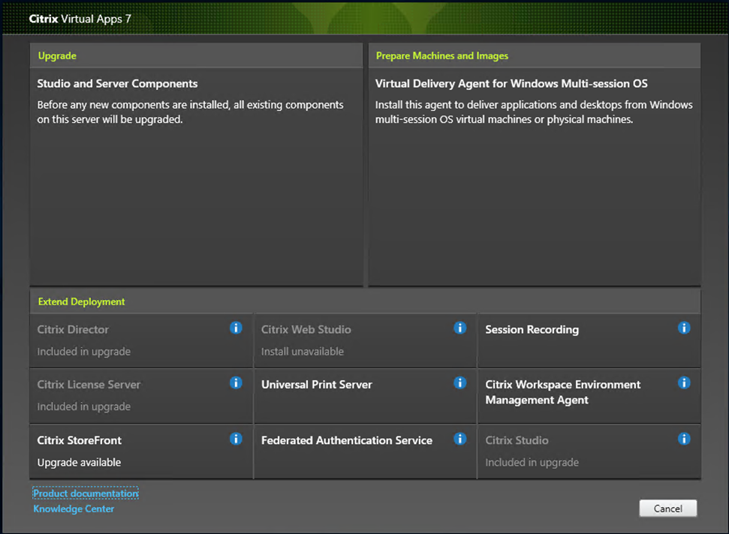Open info icon for Citrix License Server
The width and height of the screenshot is (729, 534).
pyautogui.click(x=236, y=382)
